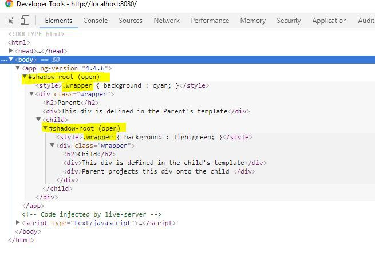Open the Security tab
This screenshot has width=375, height=271.
[289, 21]
